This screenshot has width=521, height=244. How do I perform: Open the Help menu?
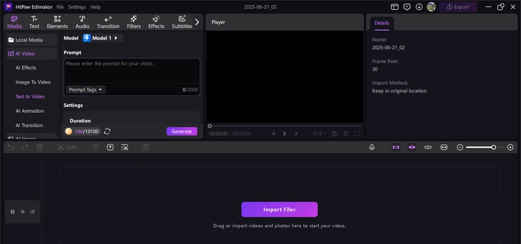click(x=95, y=7)
